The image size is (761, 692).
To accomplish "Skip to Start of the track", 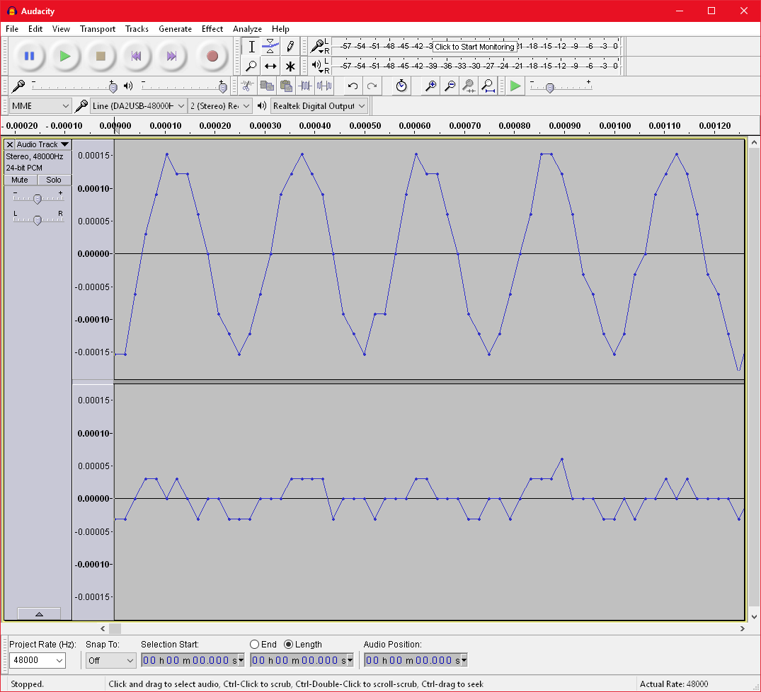I will click(136, 57).
